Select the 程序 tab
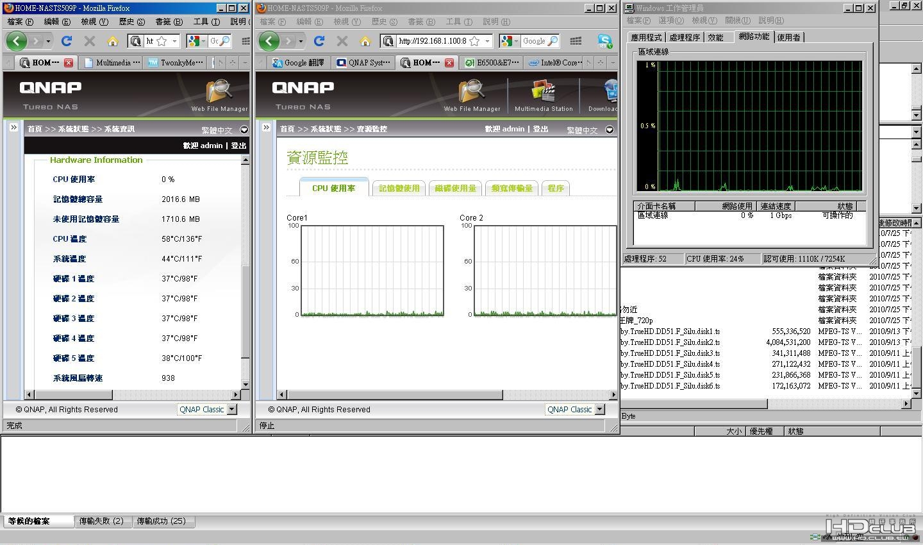Image resolution: width=923 pixels, height=545 pixels. pos(556,188)
